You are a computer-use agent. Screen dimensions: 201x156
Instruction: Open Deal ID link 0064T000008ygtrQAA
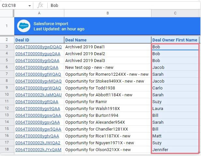coord(37,68)
